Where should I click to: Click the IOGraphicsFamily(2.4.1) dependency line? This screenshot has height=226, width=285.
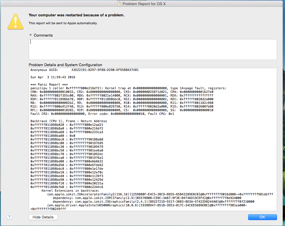tap(154, 202)
